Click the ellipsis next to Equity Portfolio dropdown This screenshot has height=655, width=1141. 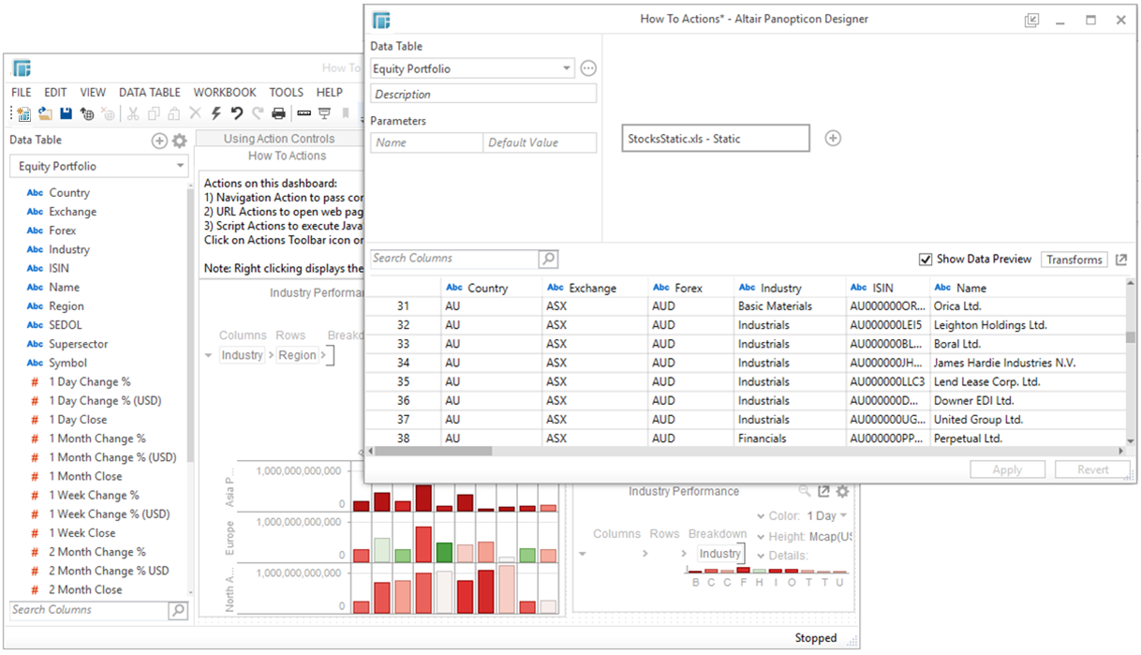588,67
